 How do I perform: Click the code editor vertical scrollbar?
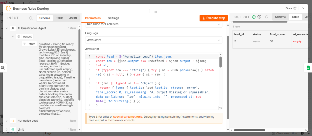[221, 62]
